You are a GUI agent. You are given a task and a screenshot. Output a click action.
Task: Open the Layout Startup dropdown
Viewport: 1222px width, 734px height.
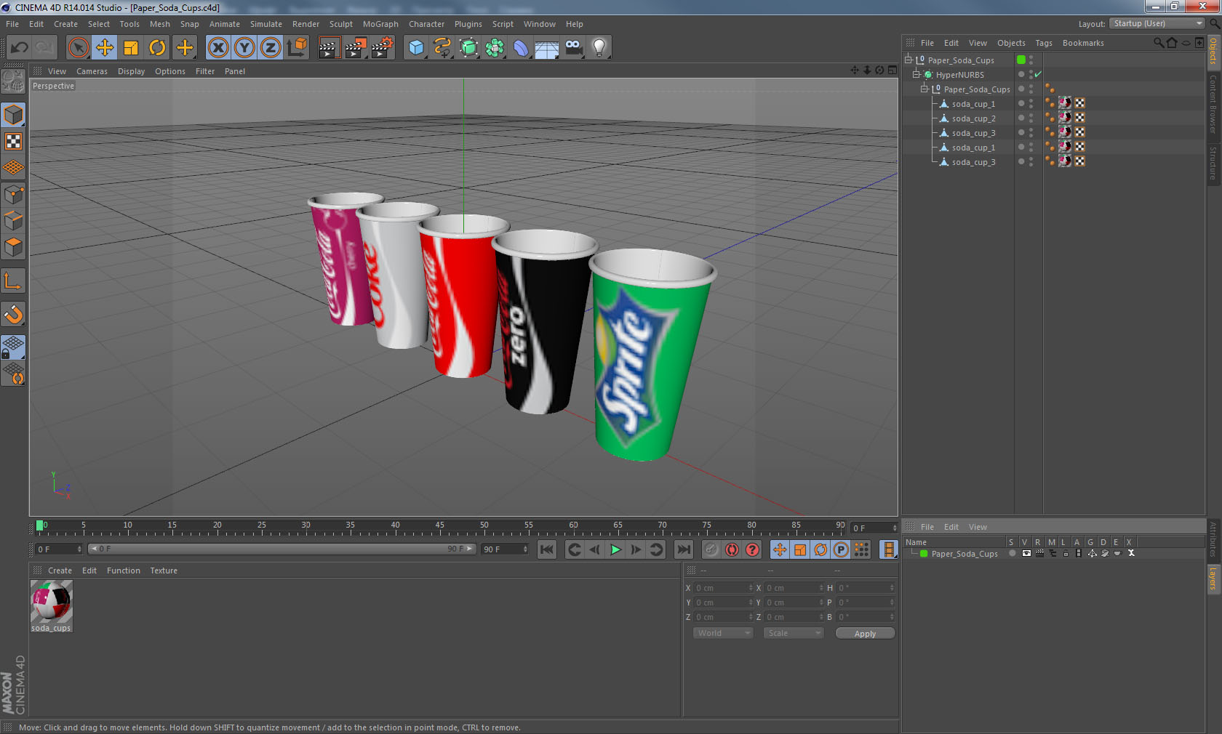tap(1157, 24)
